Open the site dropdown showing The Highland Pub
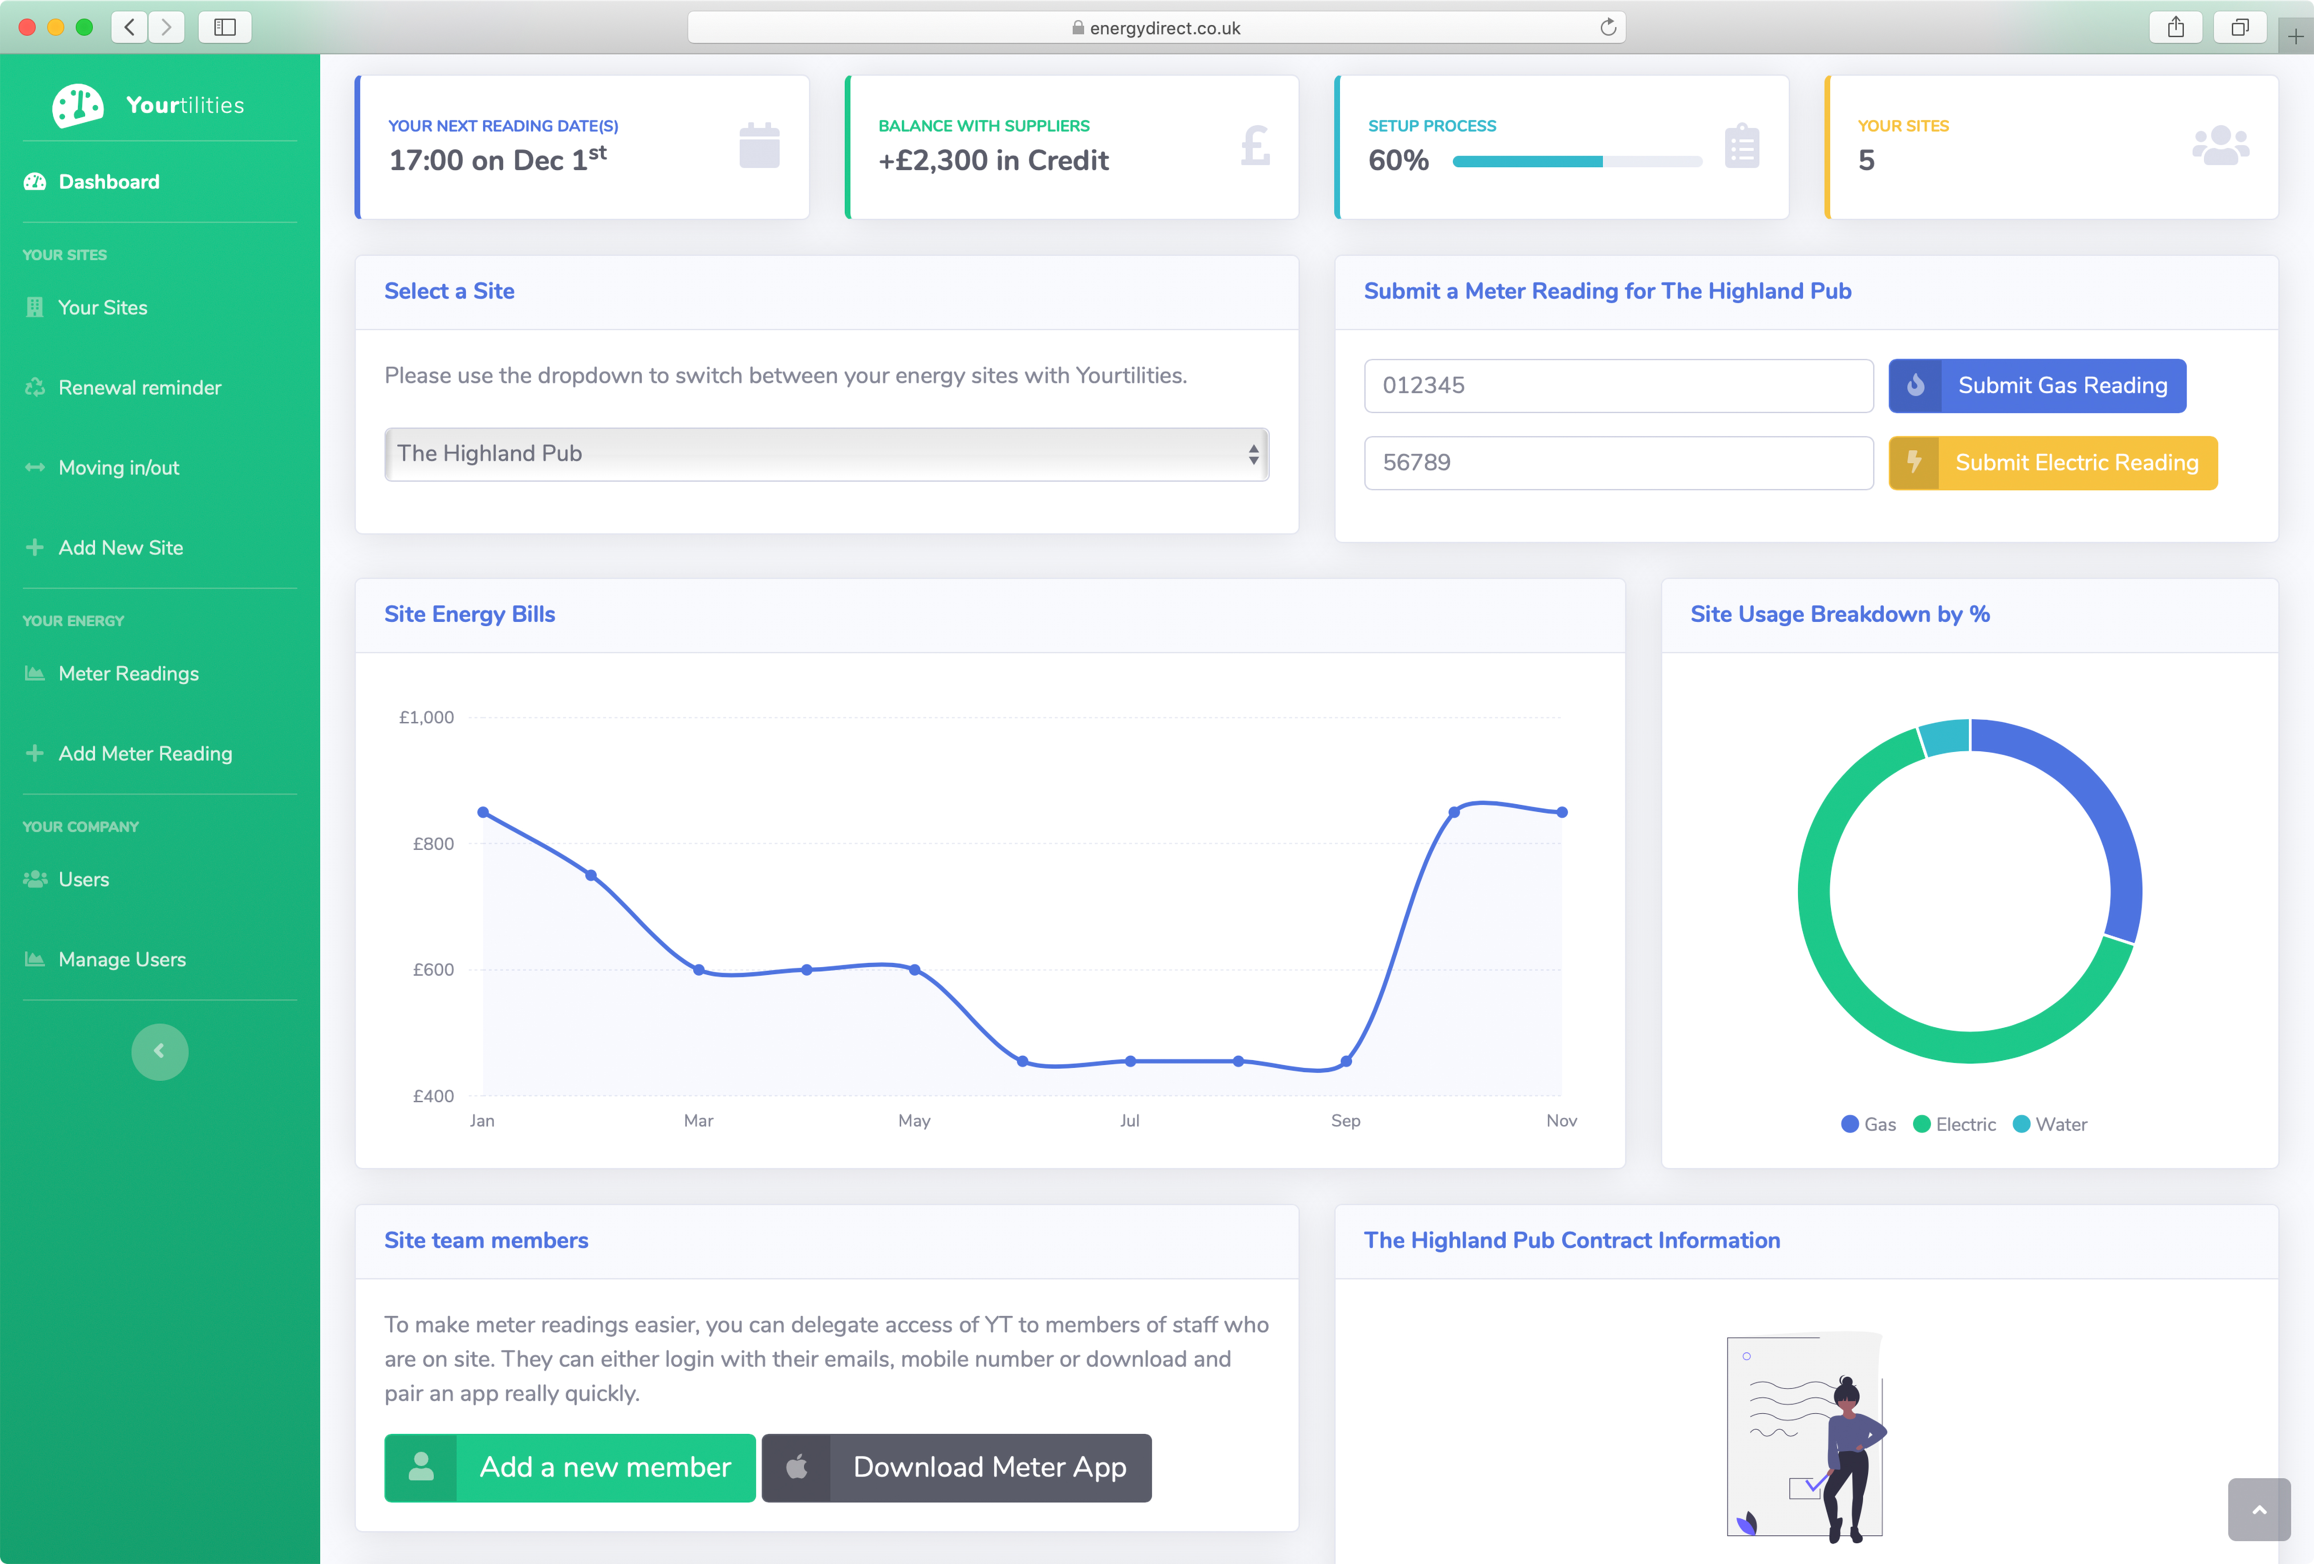 coord(826,454)
